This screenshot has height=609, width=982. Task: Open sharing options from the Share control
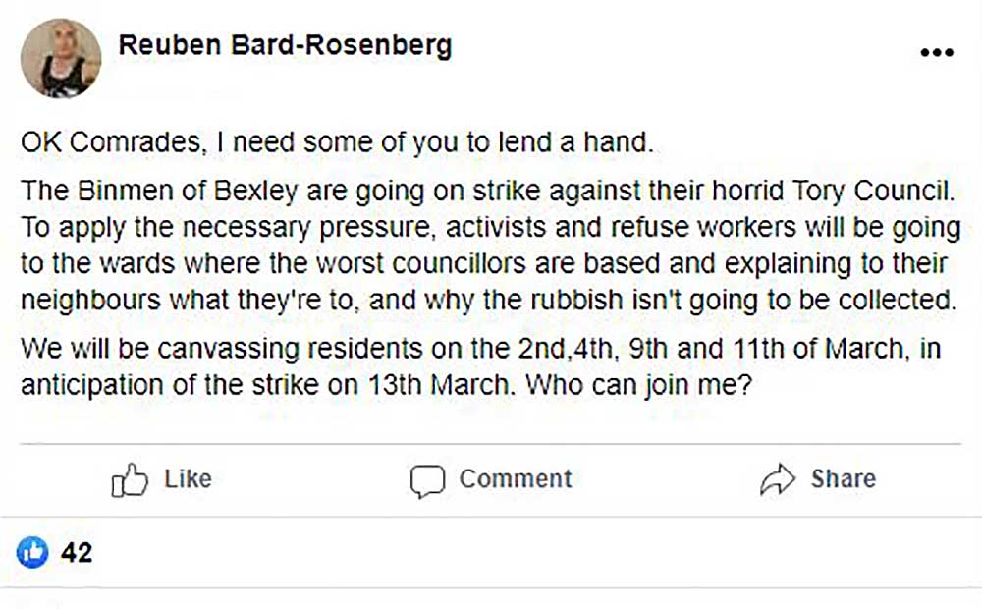815,479
